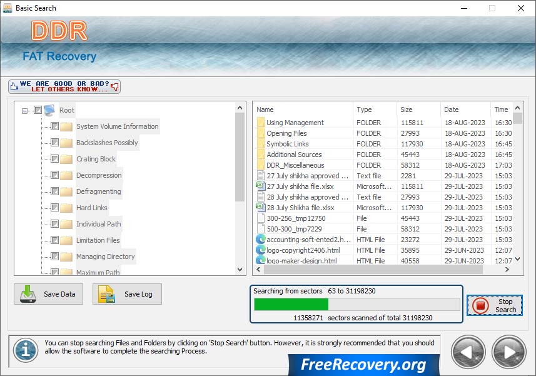
Task: Toggle the System Volume Information checkbox
Action: click(x=54, y=126)
